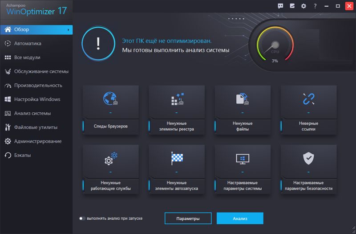Click the Автоматика sidebar icon
Screen dimensions: 356x234
tap(8, 43)
